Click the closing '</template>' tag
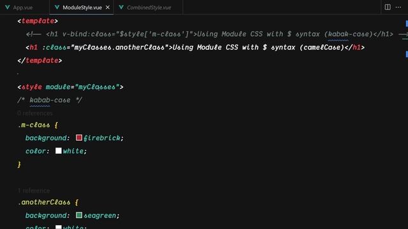Viewport: 408px width, 229px height. 40,61
